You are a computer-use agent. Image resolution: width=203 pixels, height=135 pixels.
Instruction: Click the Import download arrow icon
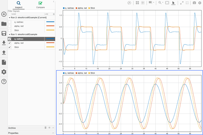(4, 43)
